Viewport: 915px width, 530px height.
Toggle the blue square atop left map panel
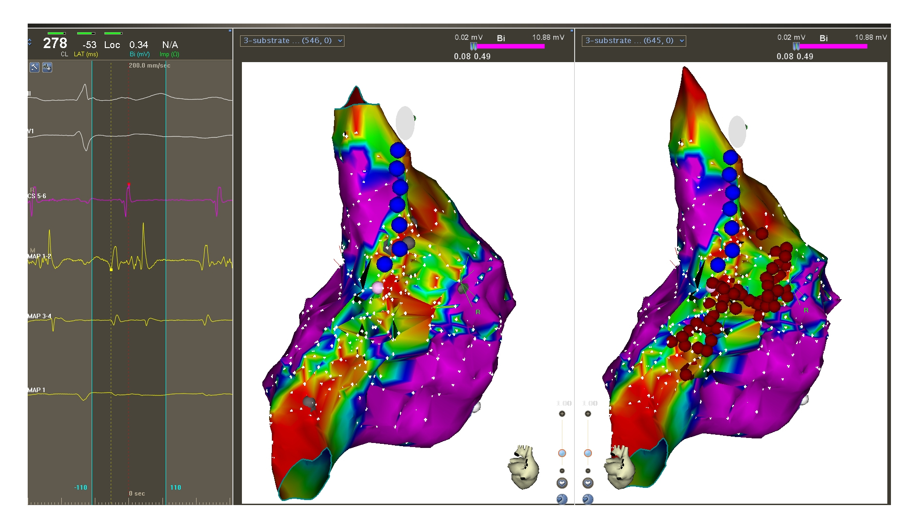click(571, 30)
